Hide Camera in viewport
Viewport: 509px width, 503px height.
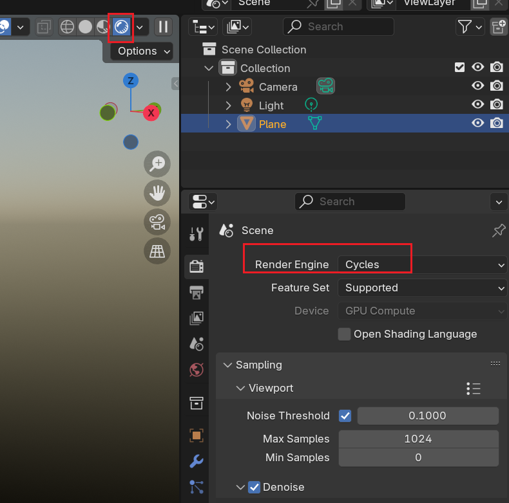[x=478, y=86]
